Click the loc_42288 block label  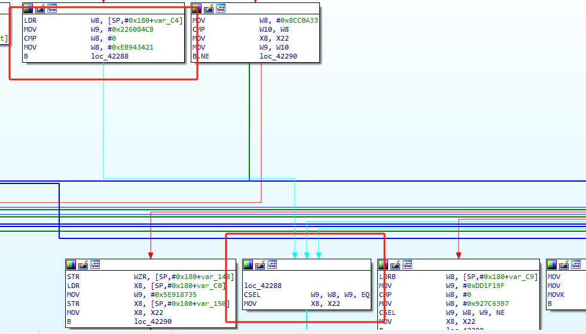[x=263, y=286]
